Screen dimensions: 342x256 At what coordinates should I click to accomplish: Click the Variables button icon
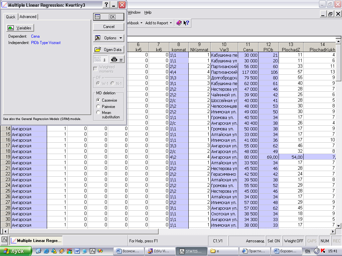click(11, 28)
